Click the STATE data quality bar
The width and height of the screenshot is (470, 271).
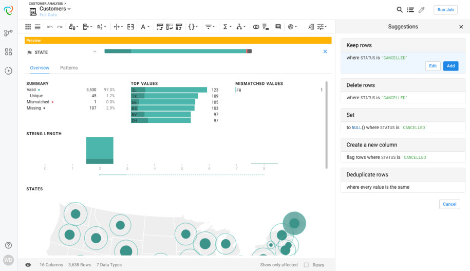point(178,51)
